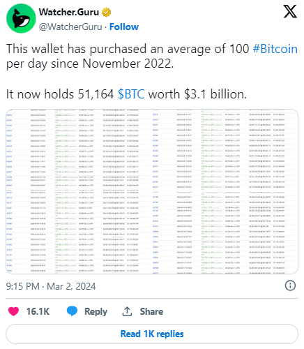Viewport: 304px width, 349px height.
Task: Open the tweet info circle icon
Action: (290, 285)
